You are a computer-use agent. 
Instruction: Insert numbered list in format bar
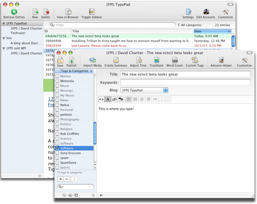click(168, 99)
